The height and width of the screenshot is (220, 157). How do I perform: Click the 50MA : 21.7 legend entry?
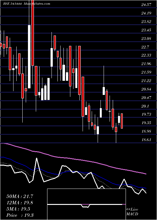20,196
